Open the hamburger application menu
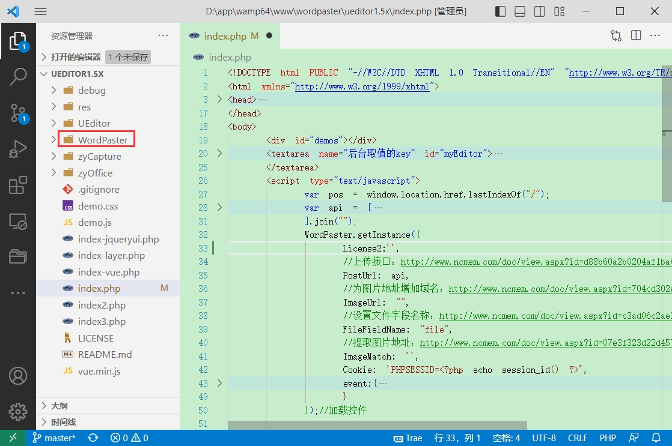672x446 pixels. [x=40, y=11]
